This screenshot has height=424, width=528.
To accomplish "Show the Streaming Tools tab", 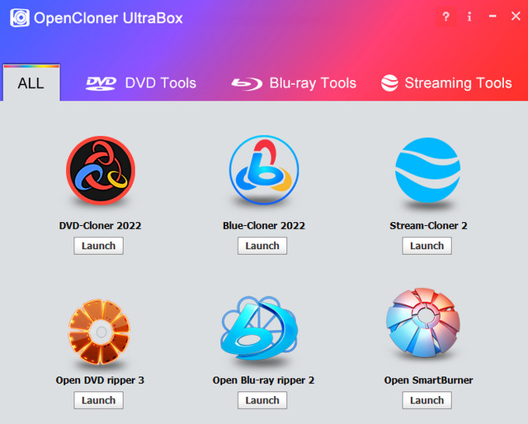I will point(446,83).
